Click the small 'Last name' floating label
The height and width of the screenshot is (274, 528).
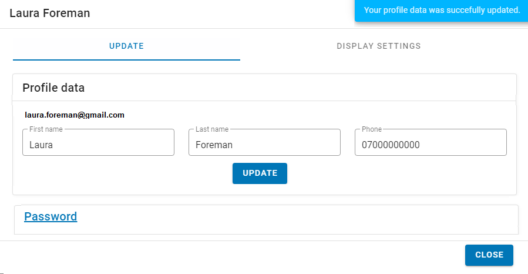[x=212, y=129]
